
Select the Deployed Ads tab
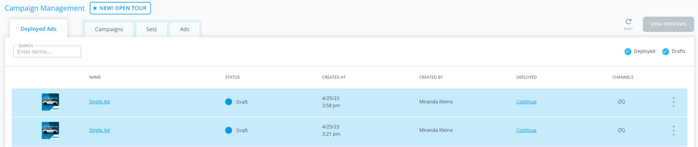38,28
